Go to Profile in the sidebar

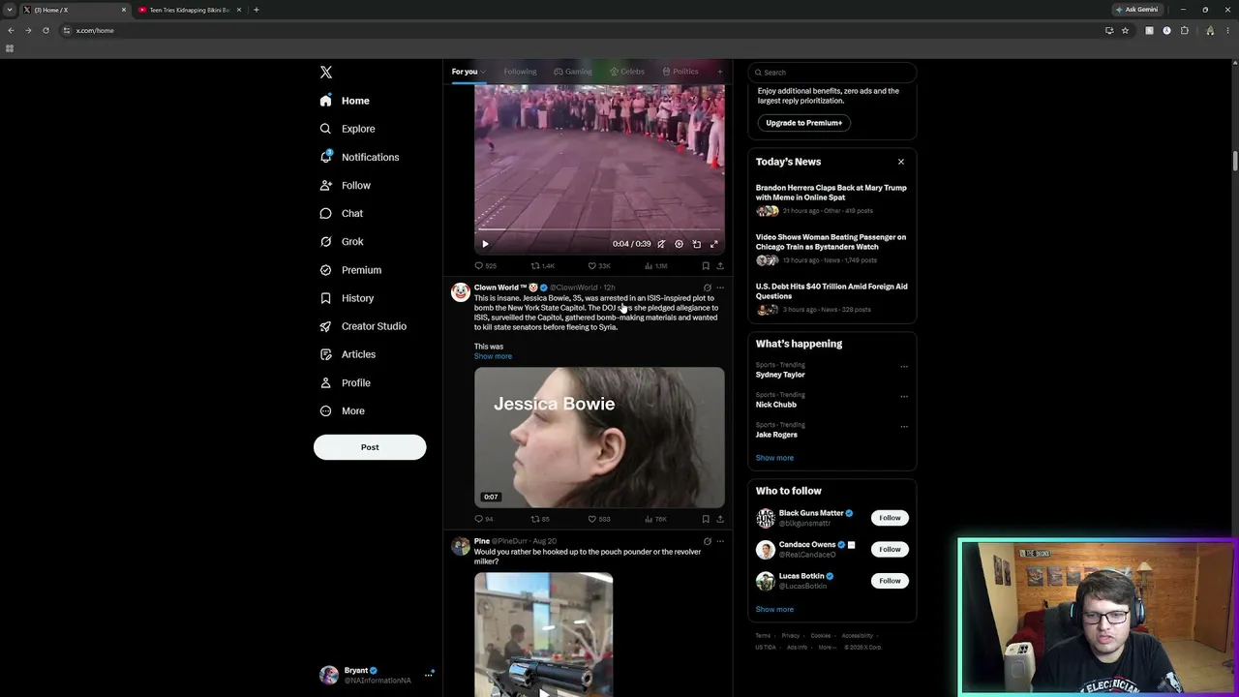[x=346, y=382]
